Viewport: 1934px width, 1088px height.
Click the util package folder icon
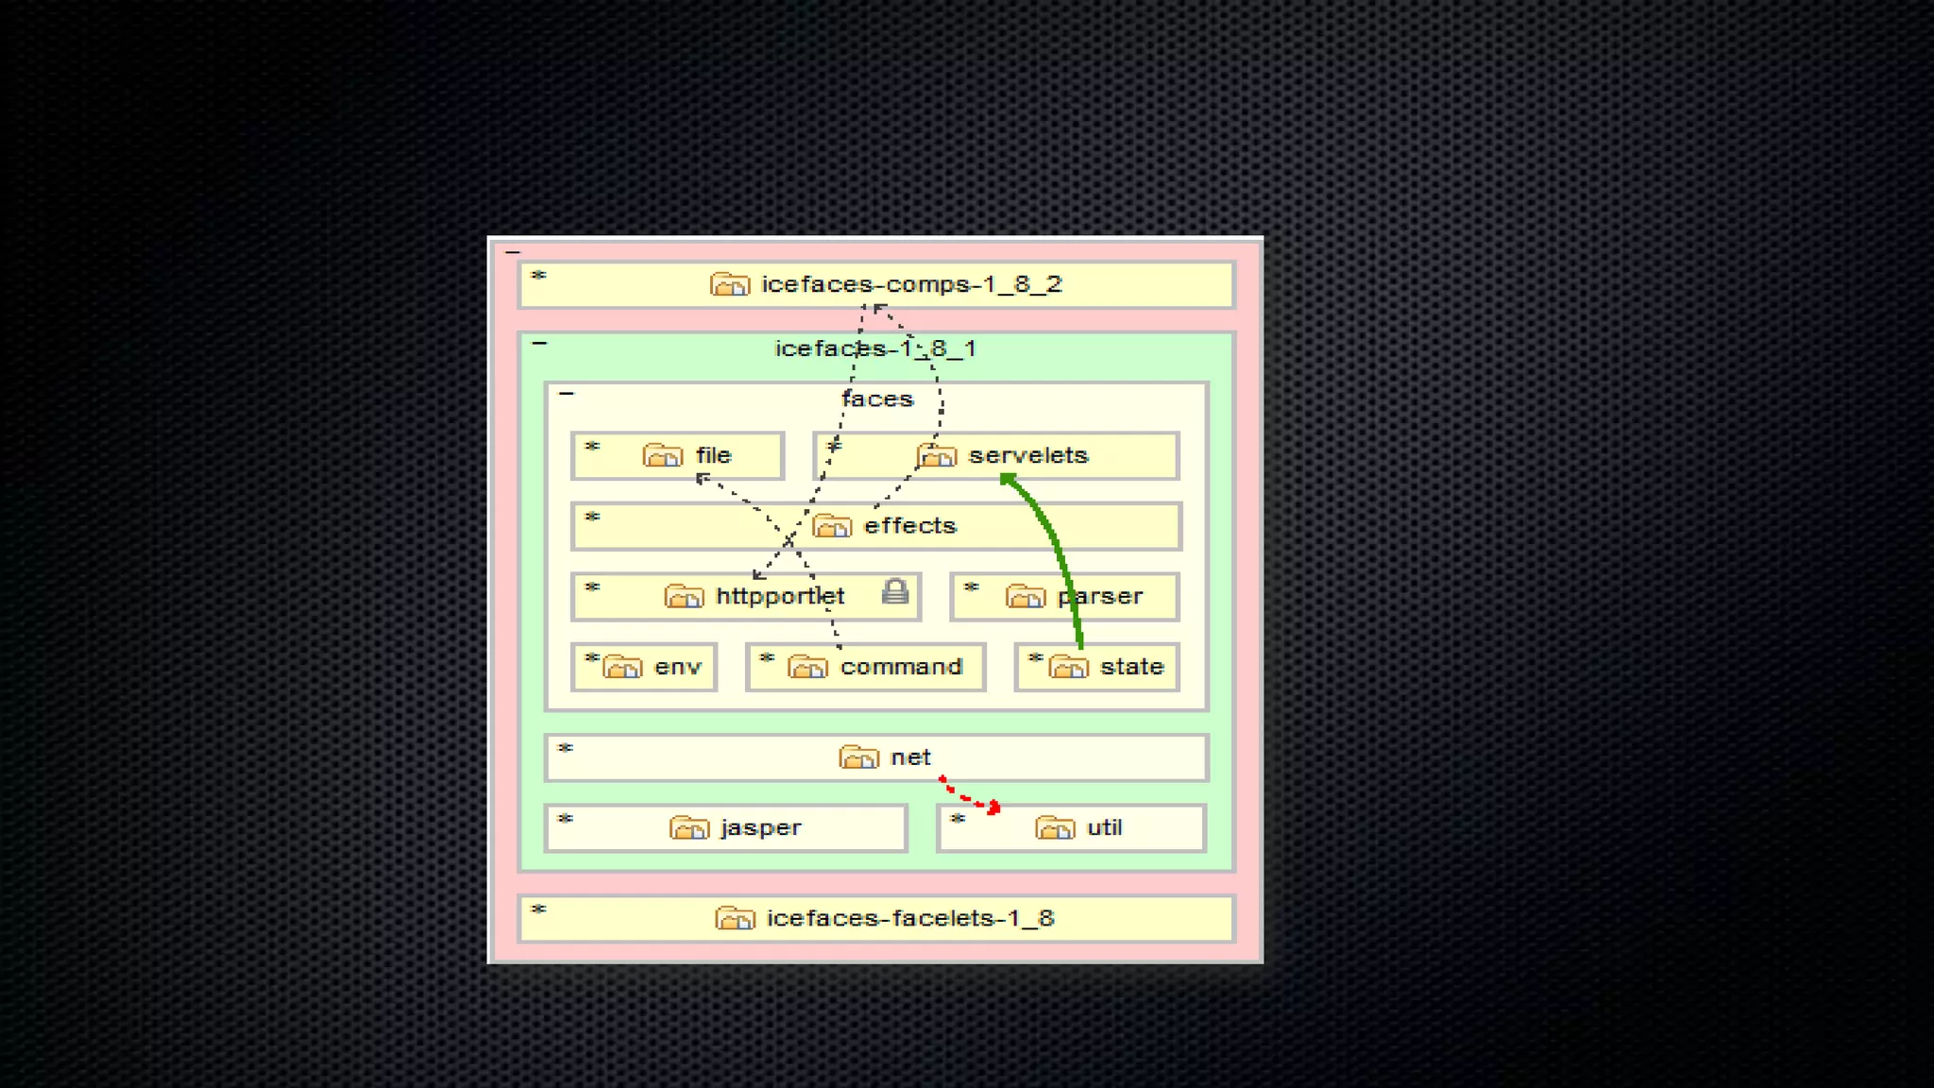(x=1055, y=828)
